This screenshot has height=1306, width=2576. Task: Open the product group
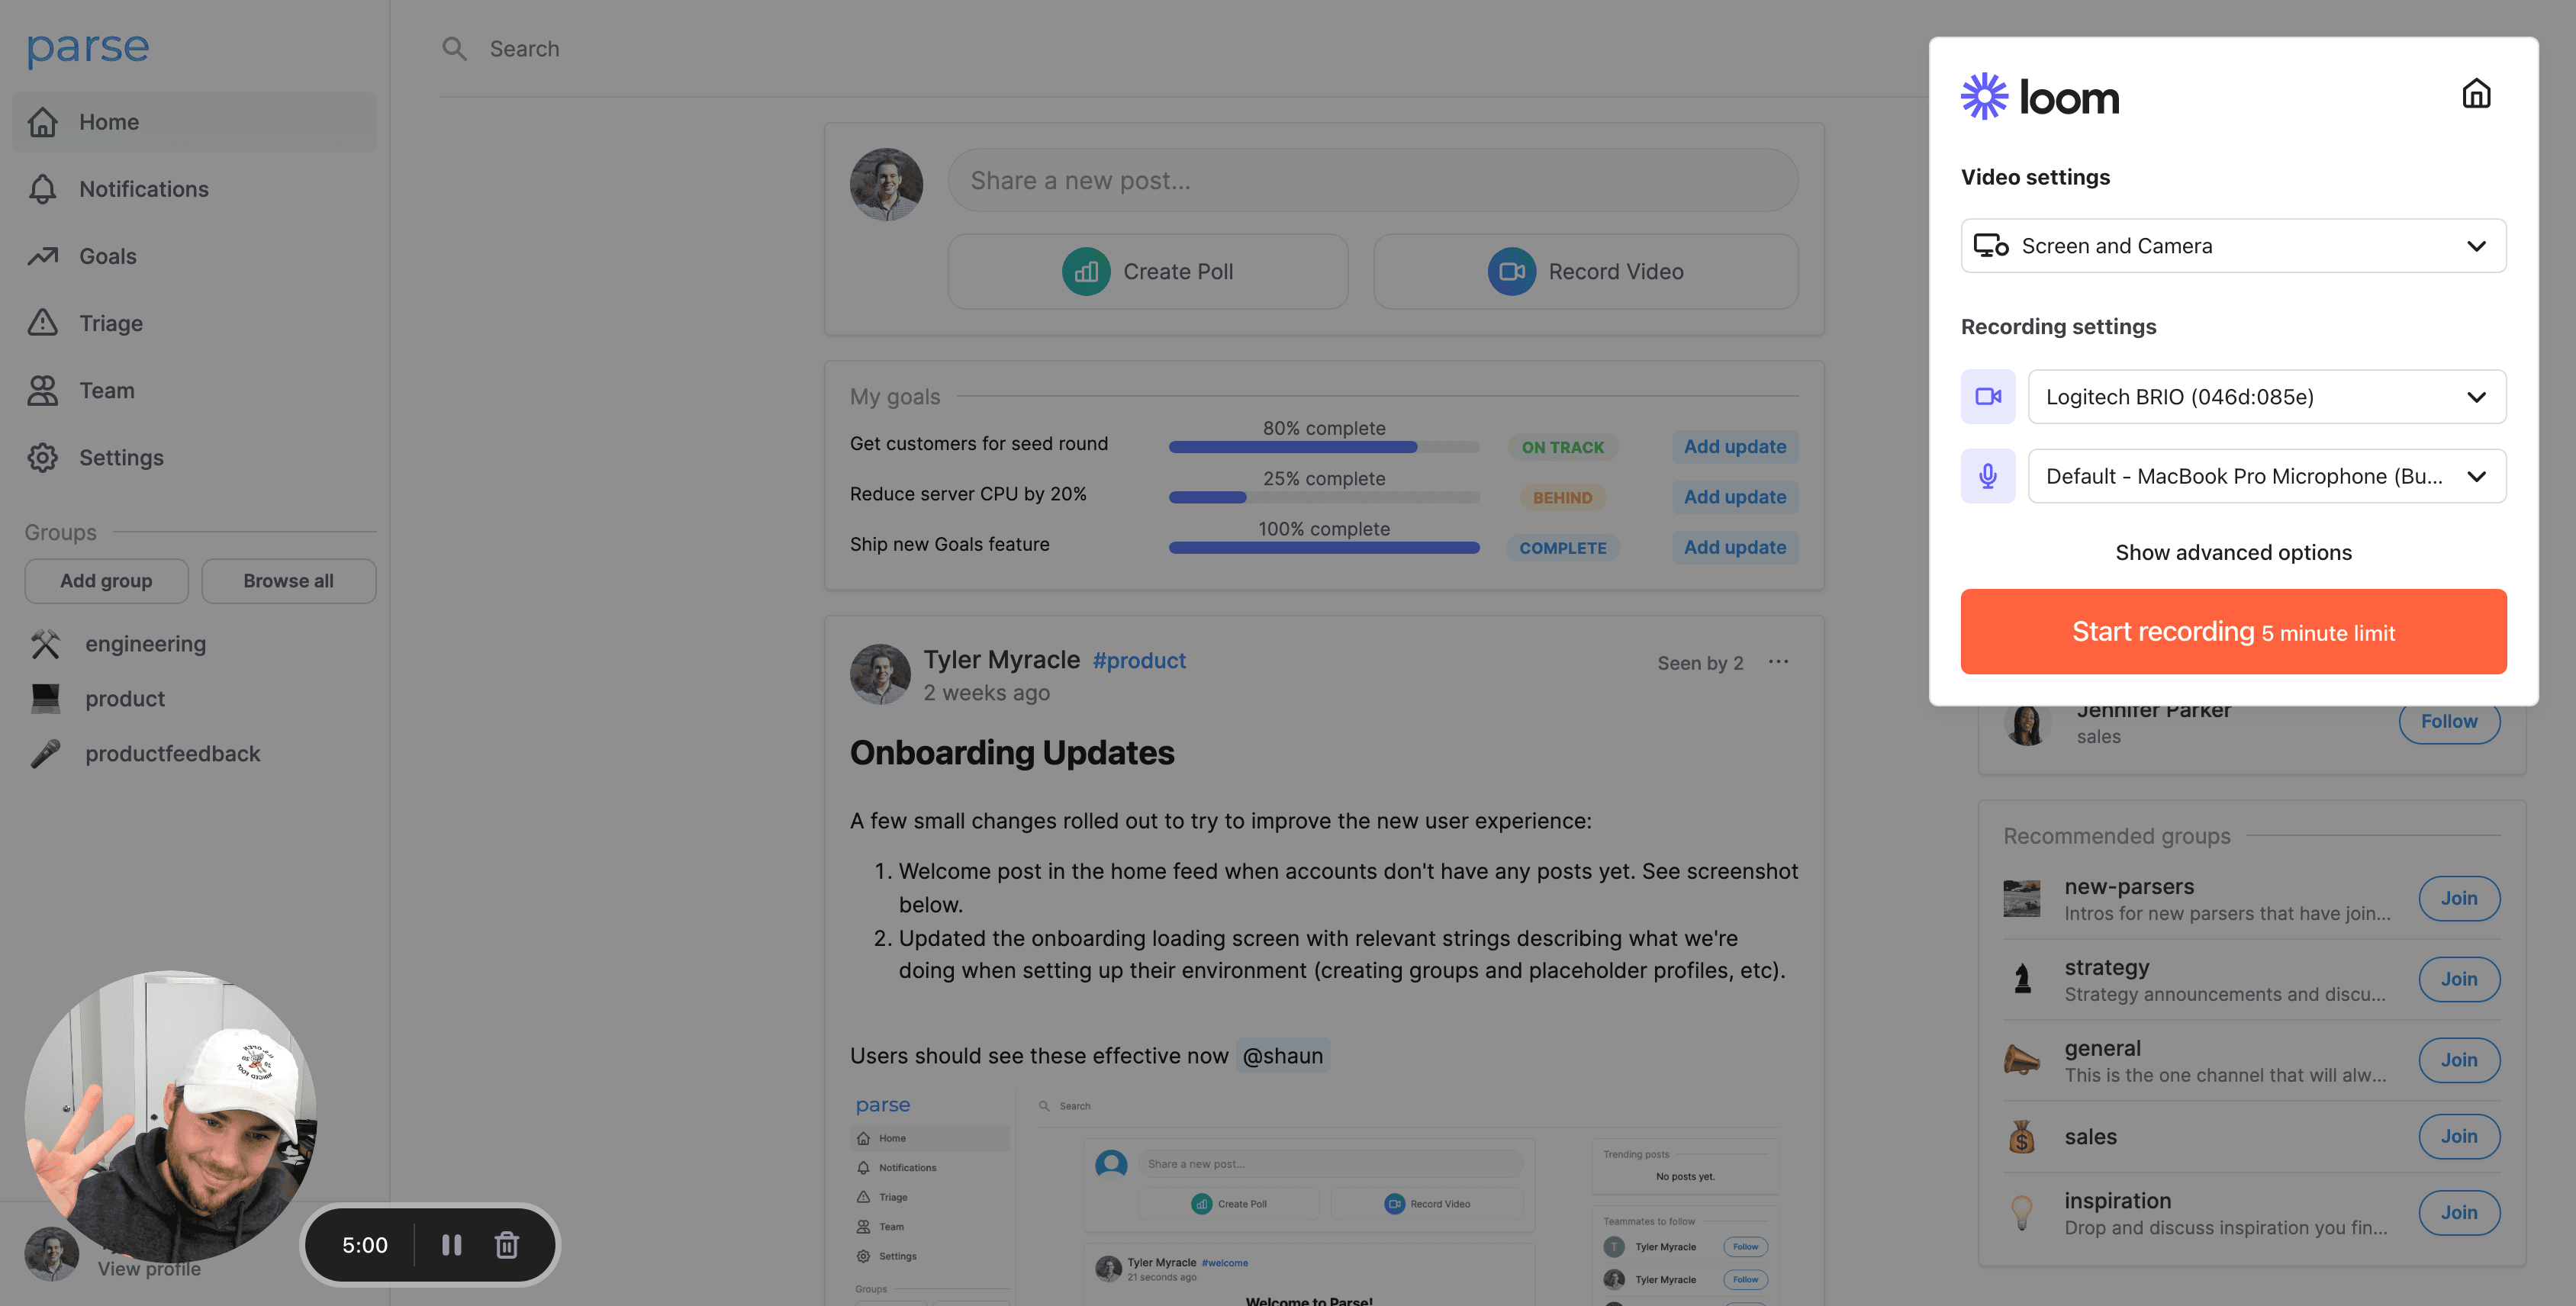(x=125, y=699)
